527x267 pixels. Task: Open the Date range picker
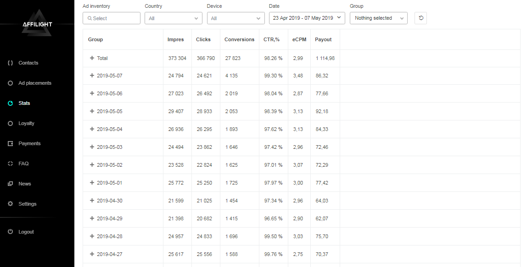(307, 18)
